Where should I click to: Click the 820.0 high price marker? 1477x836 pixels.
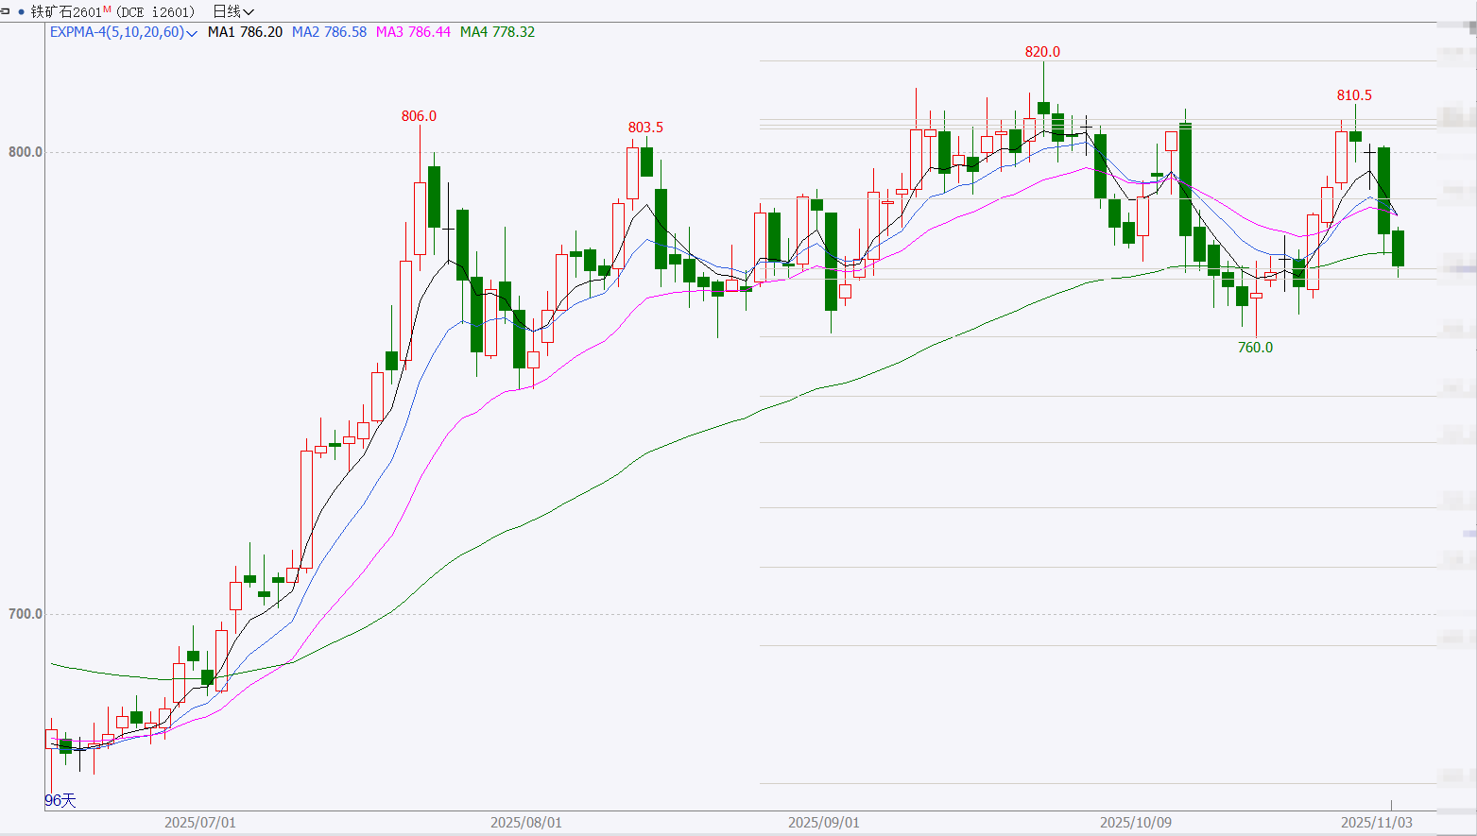(x=1042, y=52)
